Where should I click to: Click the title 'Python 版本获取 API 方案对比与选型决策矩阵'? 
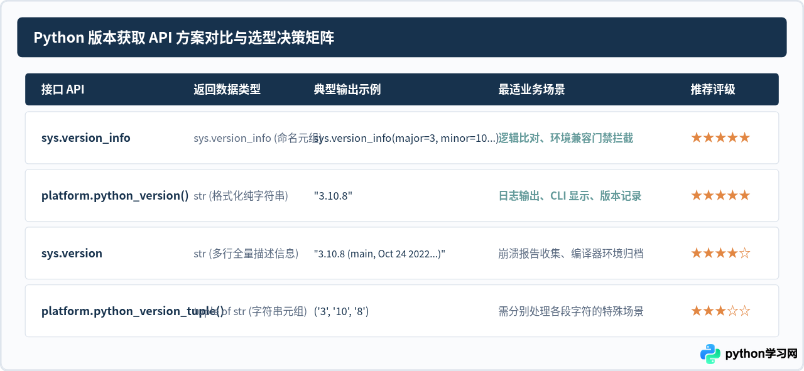[183, 38]
